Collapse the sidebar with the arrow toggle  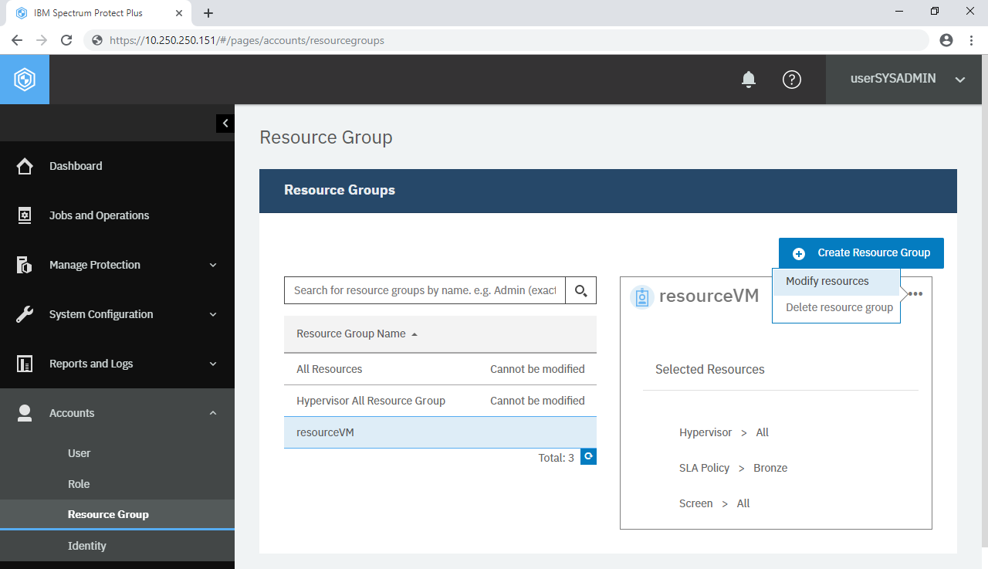click(x=225, y=123)
